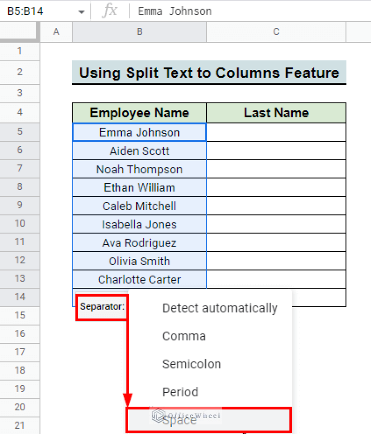Viewport: 371px width, 434px height.
Task: Select the Emma Johnson cell
Action: [x=139, y=132]
